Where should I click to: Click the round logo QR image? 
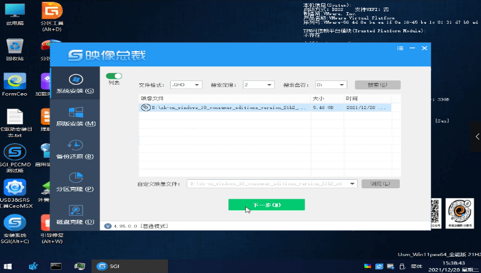pos(460,213)
